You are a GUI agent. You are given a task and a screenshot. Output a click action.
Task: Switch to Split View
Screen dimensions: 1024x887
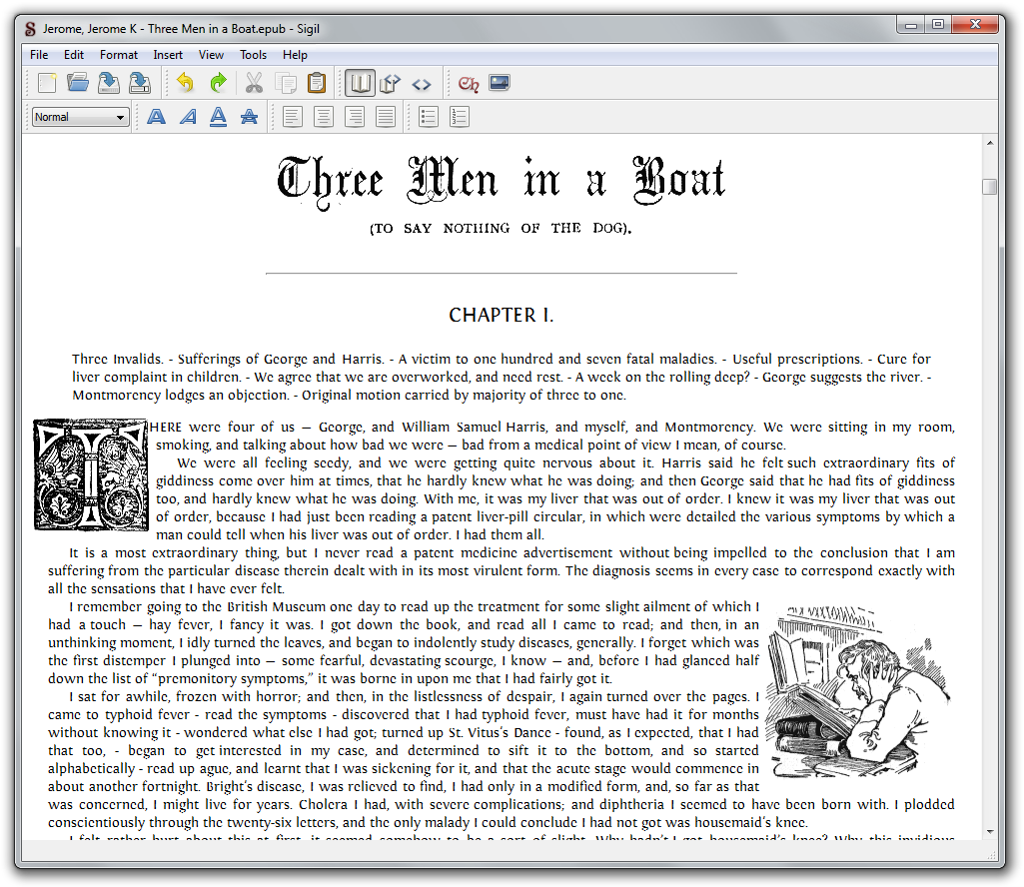(x=390, y=83)
